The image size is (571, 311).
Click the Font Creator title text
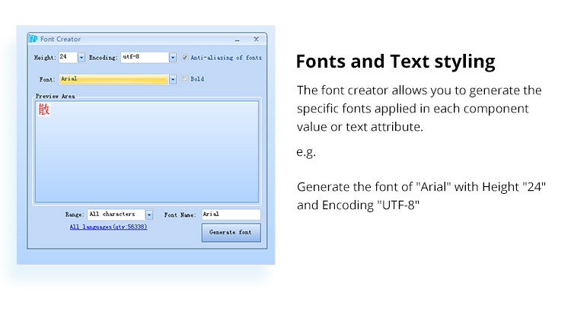[x=60, y=39]
